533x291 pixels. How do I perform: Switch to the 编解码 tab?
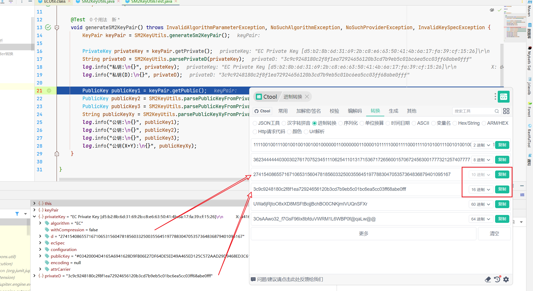(355, 111)
